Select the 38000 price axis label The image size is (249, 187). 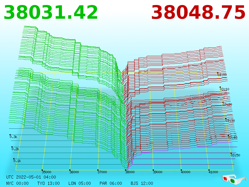[x=130, y=172]
